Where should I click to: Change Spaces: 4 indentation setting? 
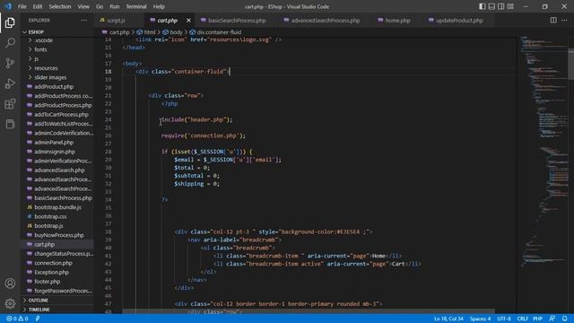[x=480, y=319]
